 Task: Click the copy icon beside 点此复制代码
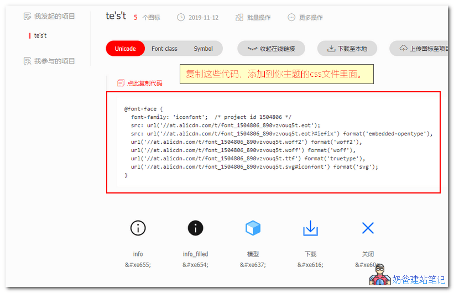(x=121, y=83)
